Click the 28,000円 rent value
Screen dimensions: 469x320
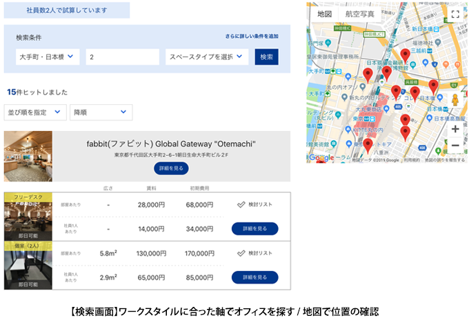[151, 205]
